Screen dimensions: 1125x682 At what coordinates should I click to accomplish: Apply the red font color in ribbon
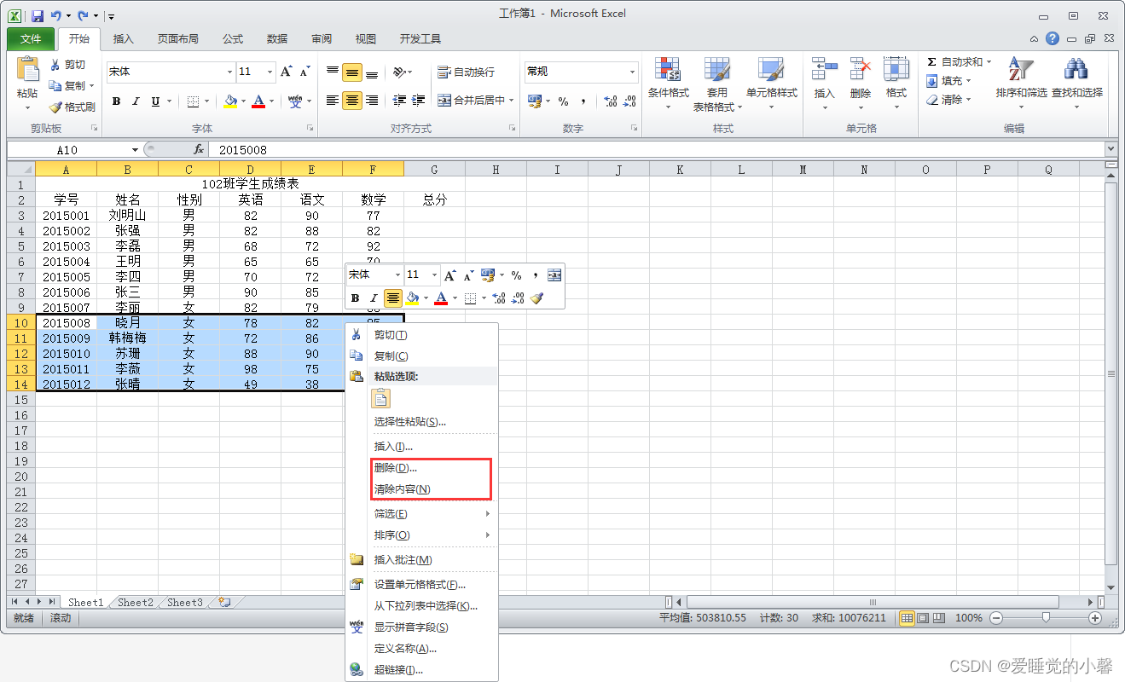(258, 101)
